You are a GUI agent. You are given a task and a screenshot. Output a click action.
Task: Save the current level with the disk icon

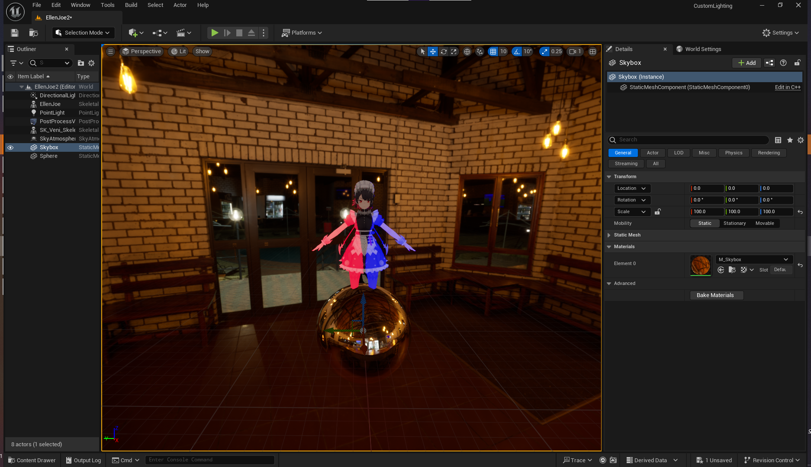click(x=14, y=33)
